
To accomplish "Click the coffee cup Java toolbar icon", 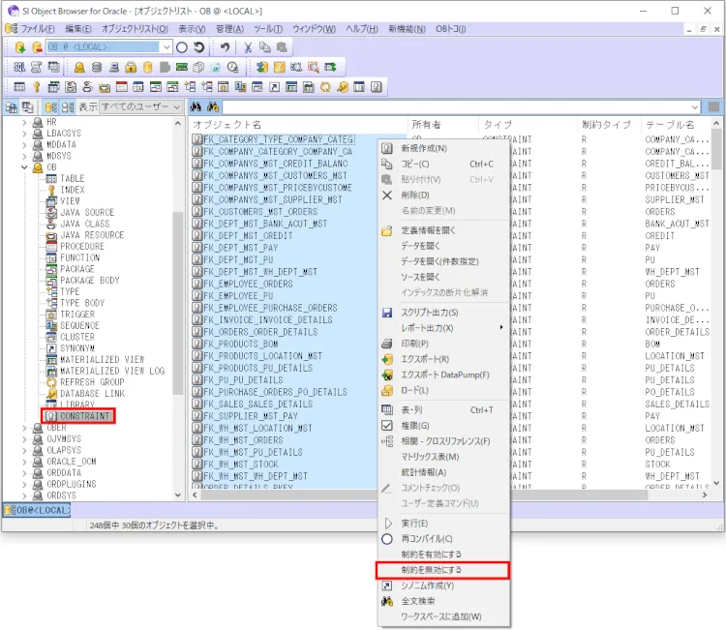I will coord(87,87).
